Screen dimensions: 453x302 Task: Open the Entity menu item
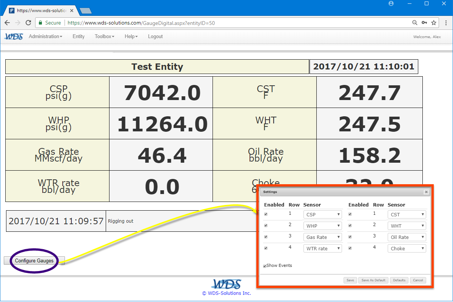coord(79,37)
